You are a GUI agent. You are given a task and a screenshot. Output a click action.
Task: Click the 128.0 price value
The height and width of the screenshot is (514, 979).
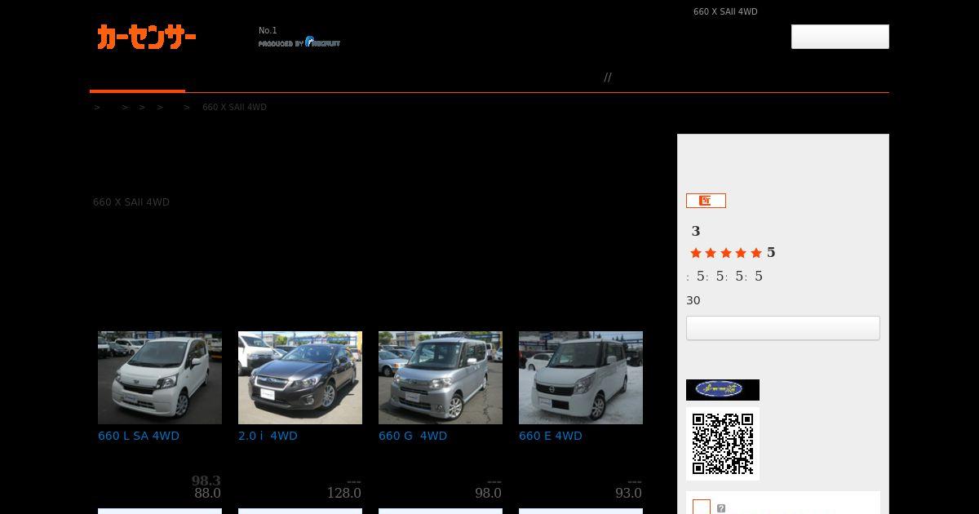(x=344, y=493)
